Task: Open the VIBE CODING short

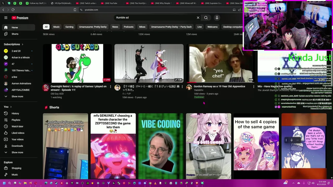Action: pos(161,146)
